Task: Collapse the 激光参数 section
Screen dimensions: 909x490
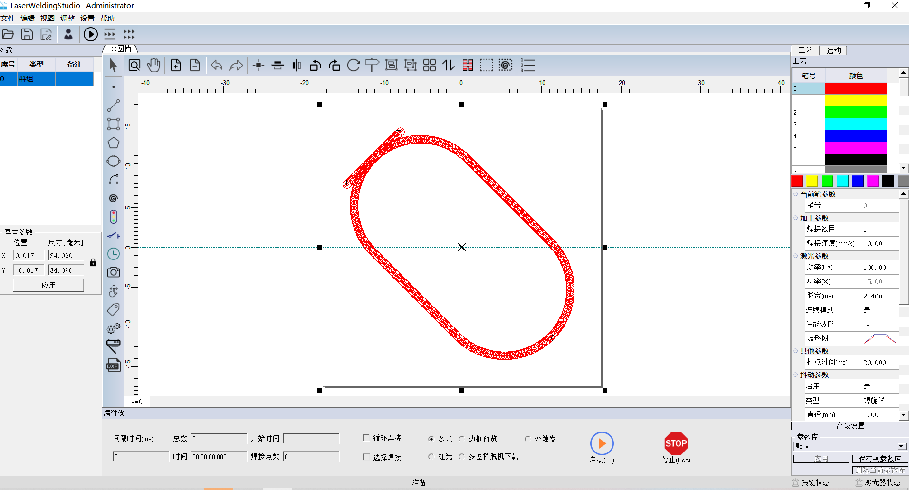Action: [796, 256]
